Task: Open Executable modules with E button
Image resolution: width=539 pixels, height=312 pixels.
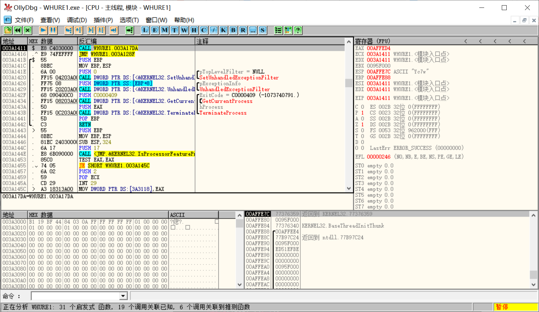Action: click(x=155, y=30)
